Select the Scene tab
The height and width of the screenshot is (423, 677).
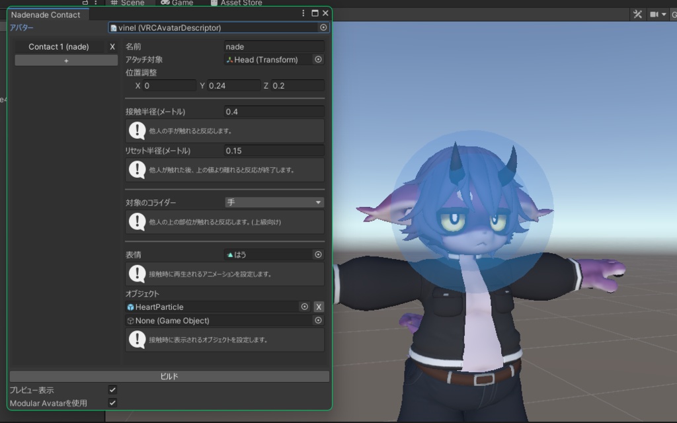click(129, 3)
